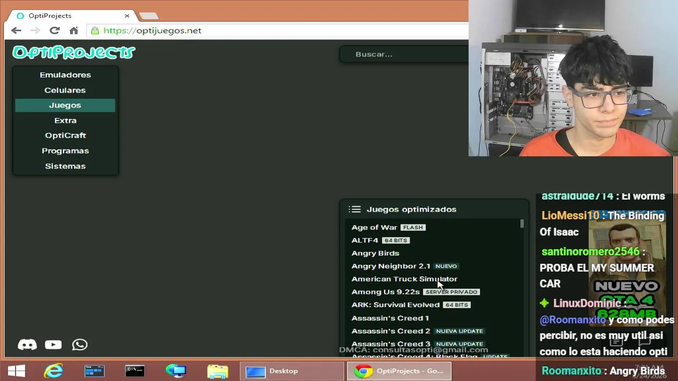Click the OptiProjects site logo
Screen dimensions: 678x381
(x=74, y=52)
